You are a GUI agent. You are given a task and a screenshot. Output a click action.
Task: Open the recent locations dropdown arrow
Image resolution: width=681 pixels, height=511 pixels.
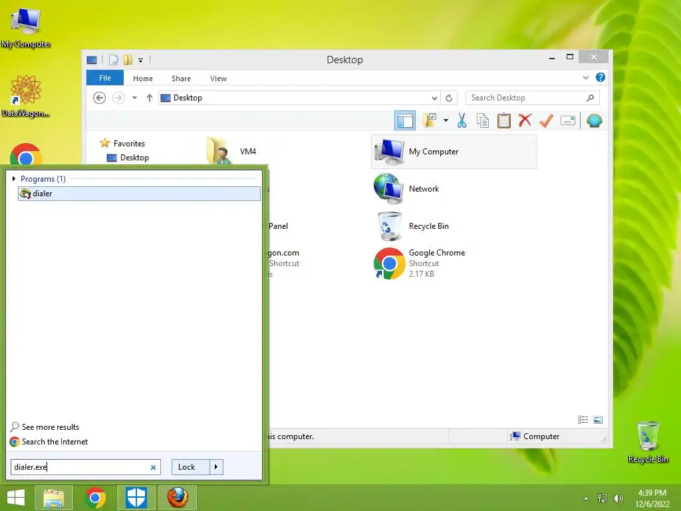[x=134, y=98]
